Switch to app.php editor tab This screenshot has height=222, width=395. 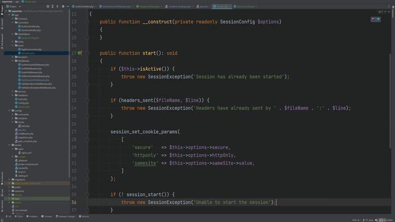pyautogui.click(x=202, y=7)
